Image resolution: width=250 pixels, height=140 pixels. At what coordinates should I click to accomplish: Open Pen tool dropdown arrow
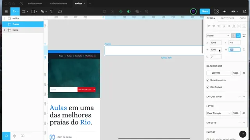[x=46, y=12]
